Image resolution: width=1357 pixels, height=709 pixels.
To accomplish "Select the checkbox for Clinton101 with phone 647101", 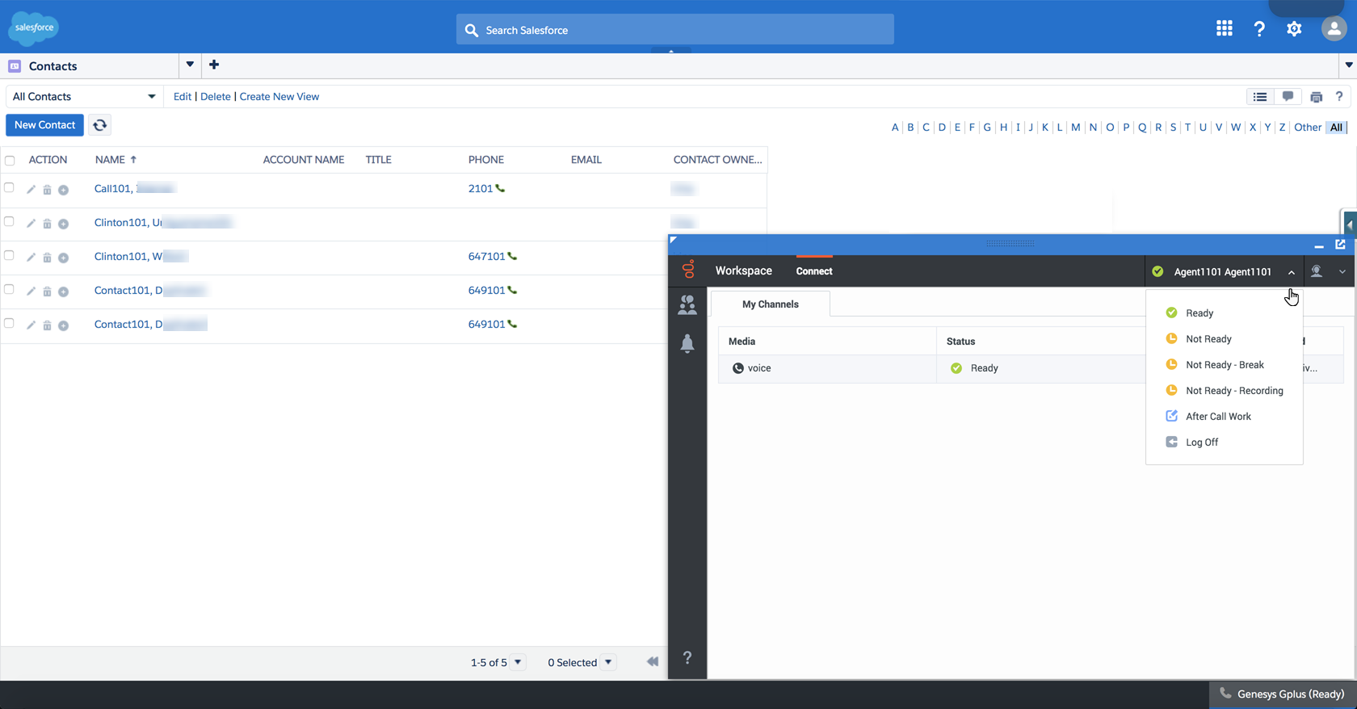I will coord(10,256).
